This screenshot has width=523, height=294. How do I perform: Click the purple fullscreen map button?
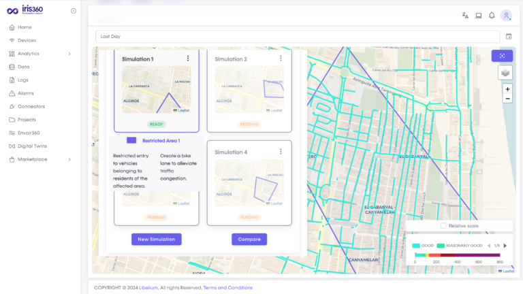pos(502,56)
